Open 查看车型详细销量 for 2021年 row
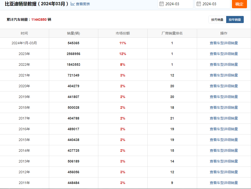The width and height of the screenshot is (251, 189). point(224,75)
